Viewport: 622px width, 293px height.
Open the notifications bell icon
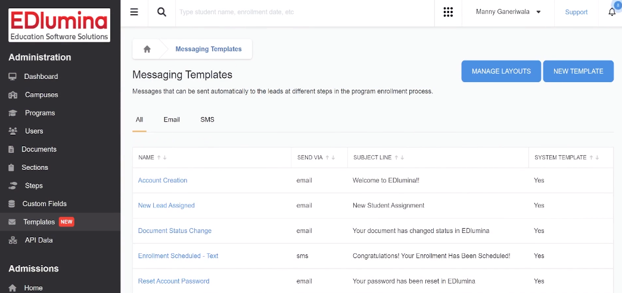[612, 12]
